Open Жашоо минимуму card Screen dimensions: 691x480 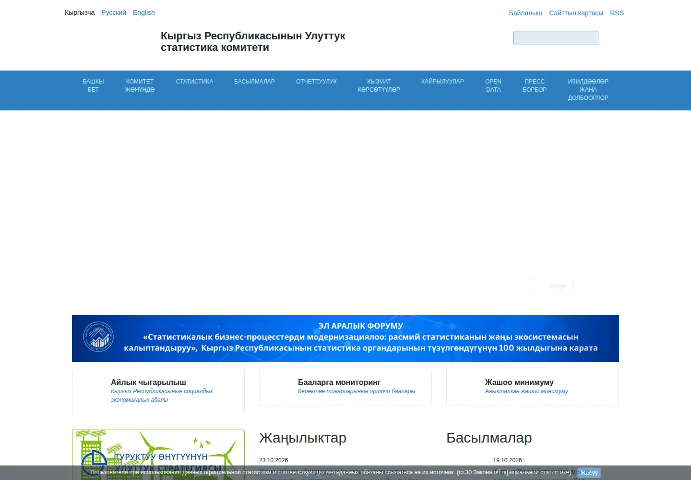tap(533, 387)
